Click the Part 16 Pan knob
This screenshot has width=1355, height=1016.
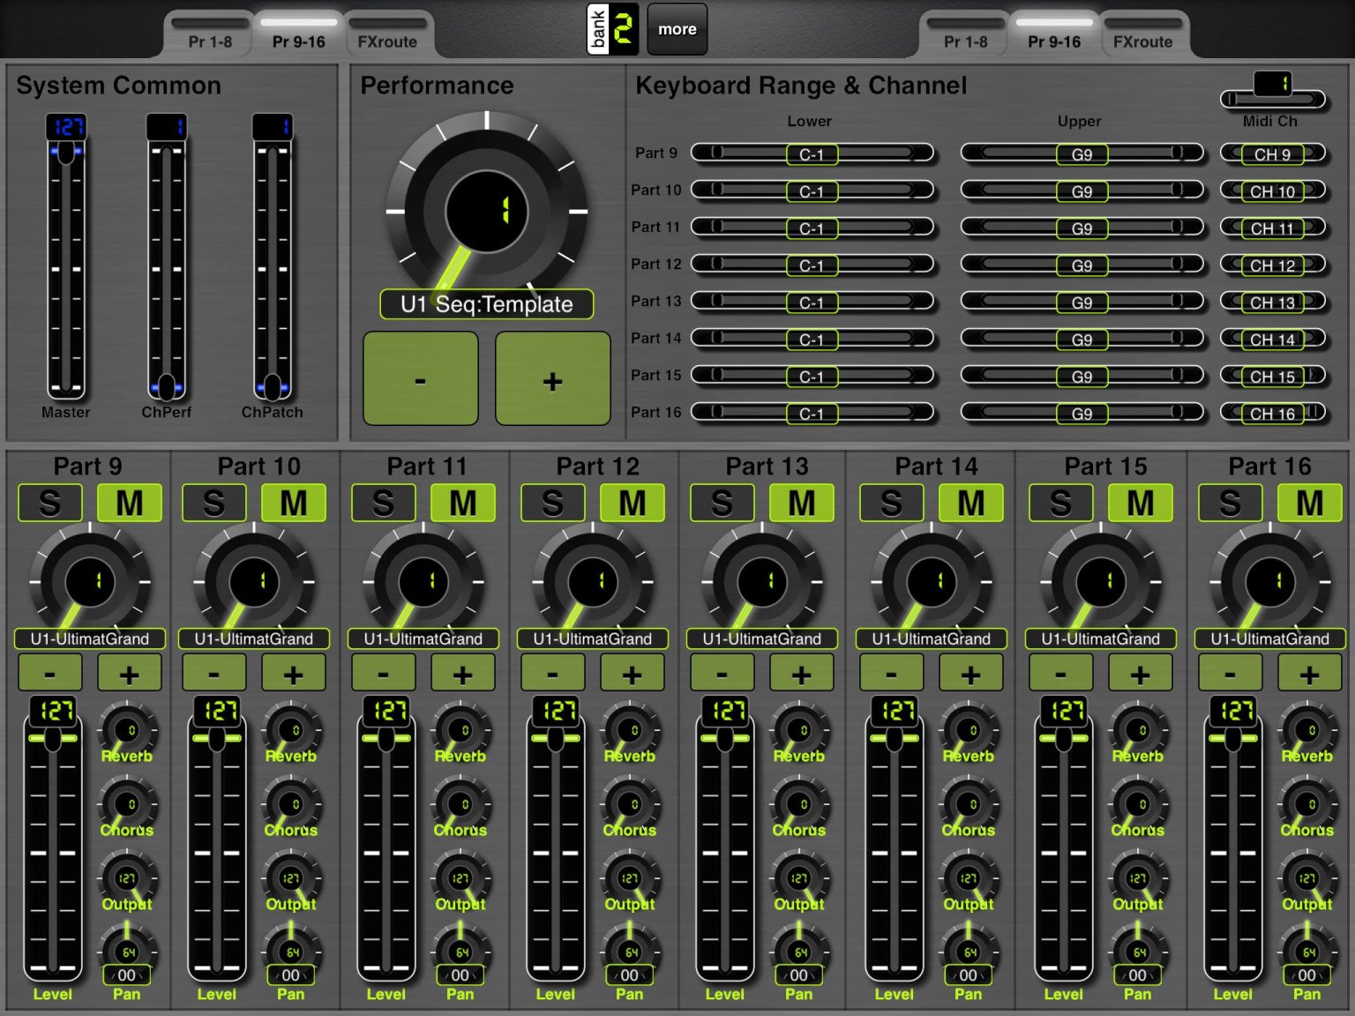click(1307, 951)
